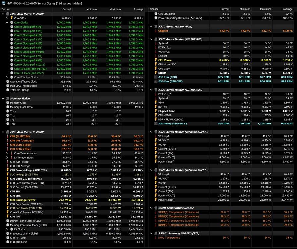The height and width of the screenshot is (249, 297).
Task: Click the fan icon beside AIO-Fan (CPU OPT)
Action: coord(156,81)
